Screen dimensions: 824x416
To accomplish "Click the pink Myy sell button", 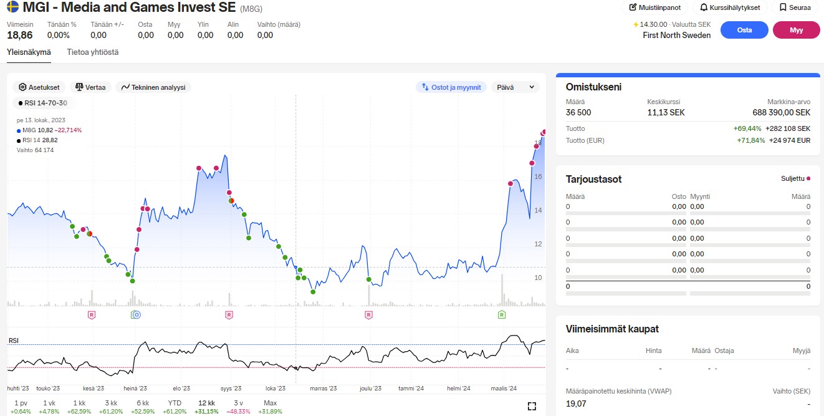I will click(796, 30).
